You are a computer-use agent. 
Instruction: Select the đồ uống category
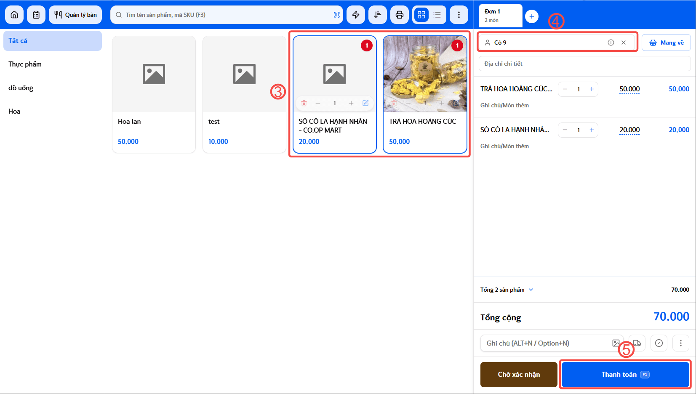(53, 88)
